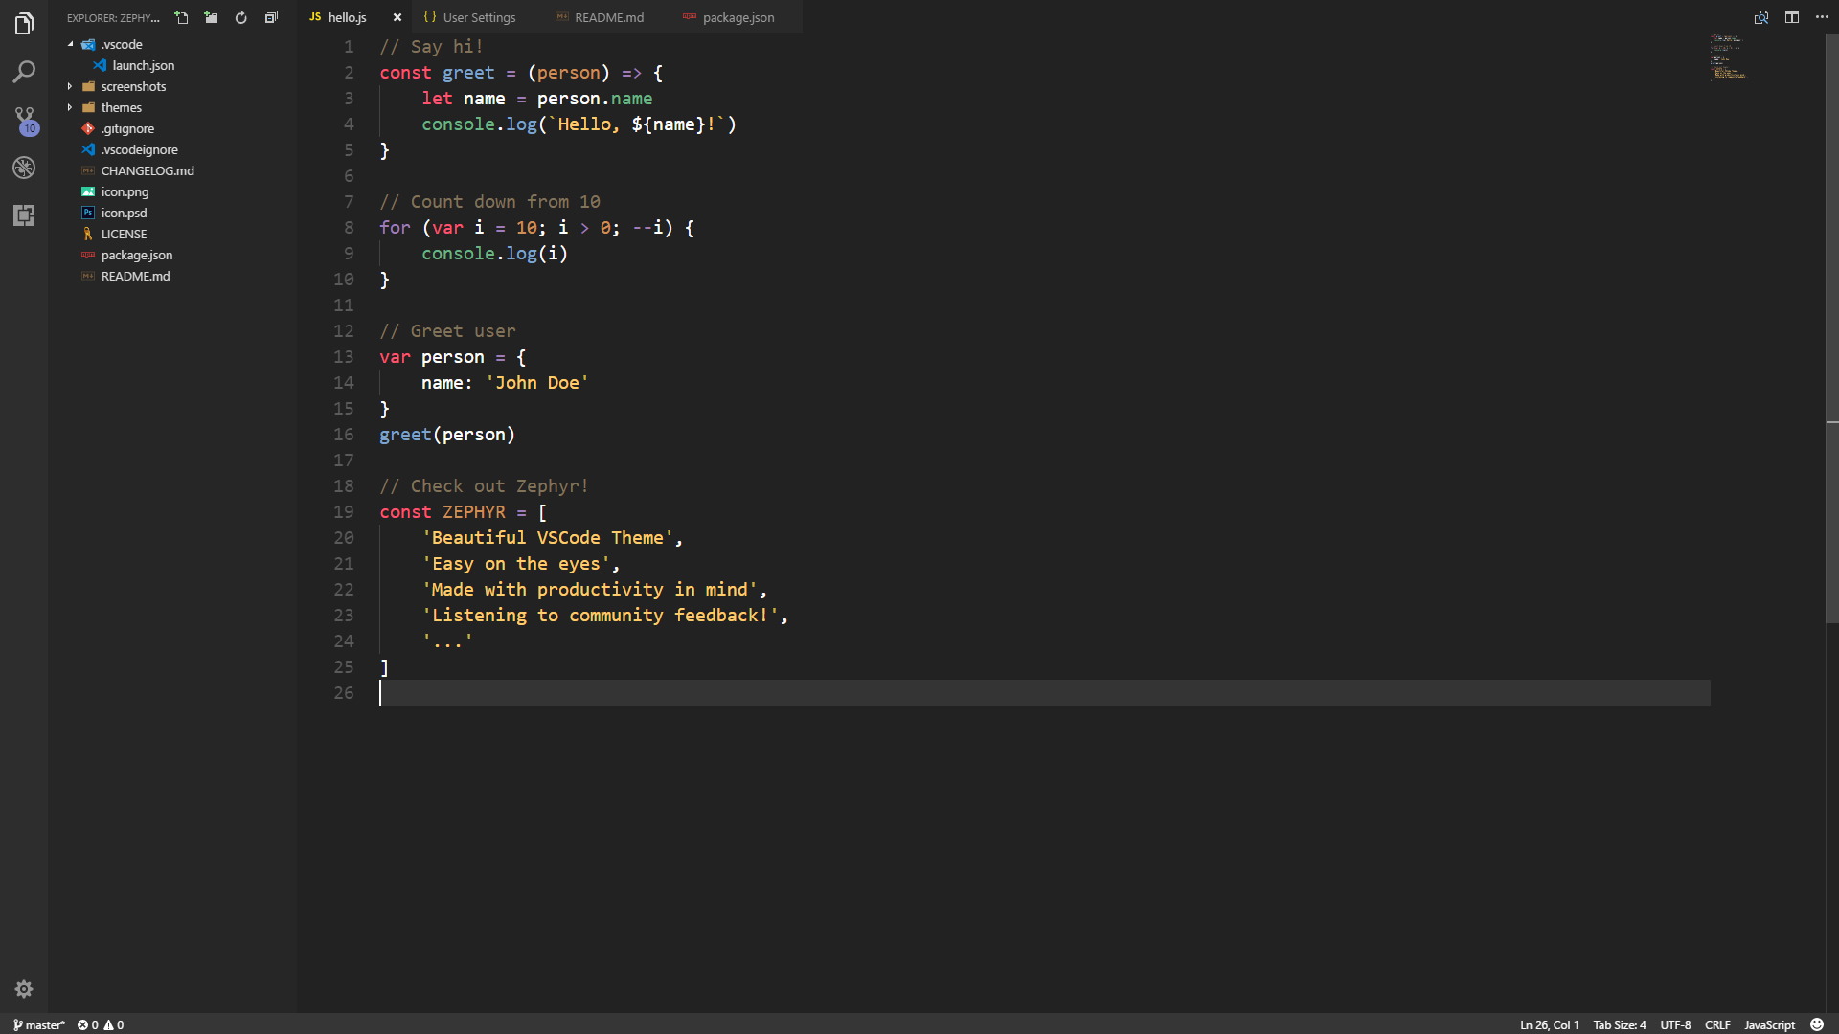Switch to the README.md tab
Image resolution: width=1839 pixels, height=1034 pixels.
tap(608, 17)
